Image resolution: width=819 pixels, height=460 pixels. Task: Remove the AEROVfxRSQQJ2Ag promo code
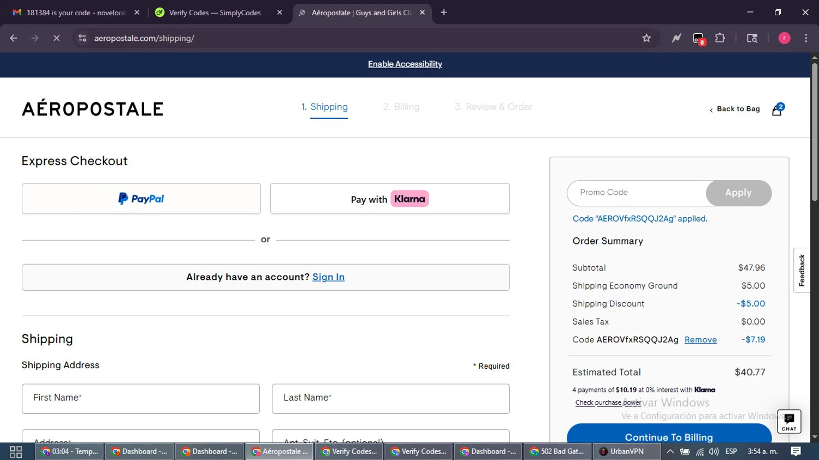701,340
